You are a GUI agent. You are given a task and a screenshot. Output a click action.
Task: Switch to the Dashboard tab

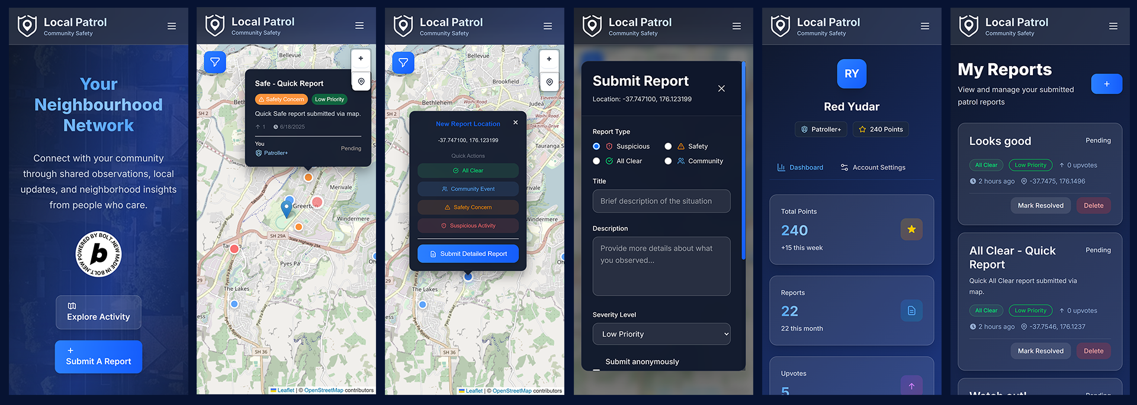click(x=800, y=168)
